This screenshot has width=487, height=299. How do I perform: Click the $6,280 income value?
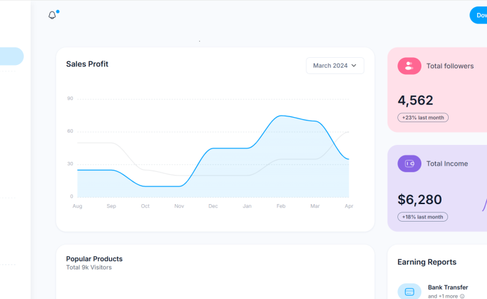pos(419,200)
